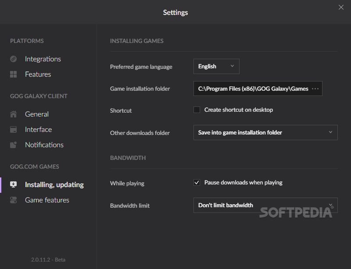Browse game installation folder via ellipsis

pos(315,89)
